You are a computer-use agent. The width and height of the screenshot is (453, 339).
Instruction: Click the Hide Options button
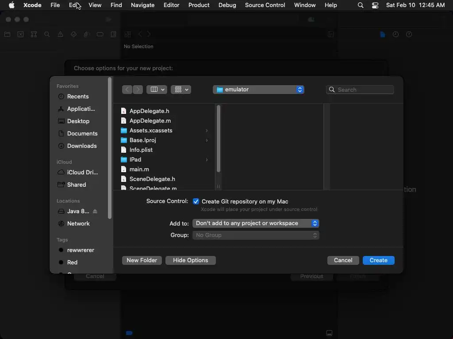[190, 260]
